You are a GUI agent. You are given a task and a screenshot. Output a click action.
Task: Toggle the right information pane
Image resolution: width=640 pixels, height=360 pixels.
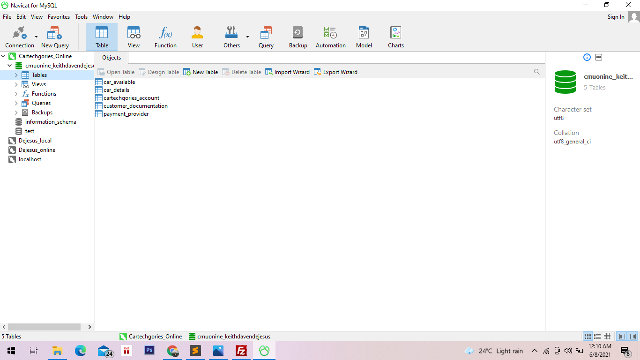click(x=633, y=337)
